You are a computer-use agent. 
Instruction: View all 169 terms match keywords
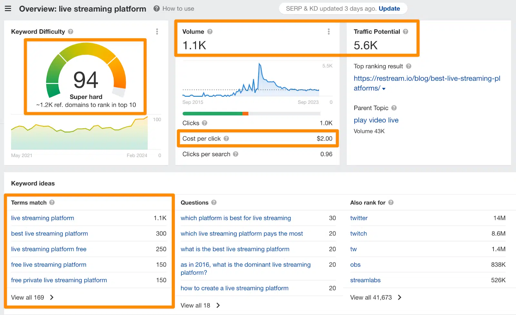27,297
